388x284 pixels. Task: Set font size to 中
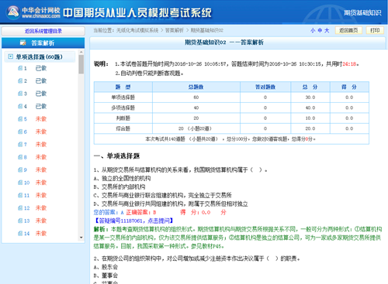pyautogui.click(x=320, y=30)
